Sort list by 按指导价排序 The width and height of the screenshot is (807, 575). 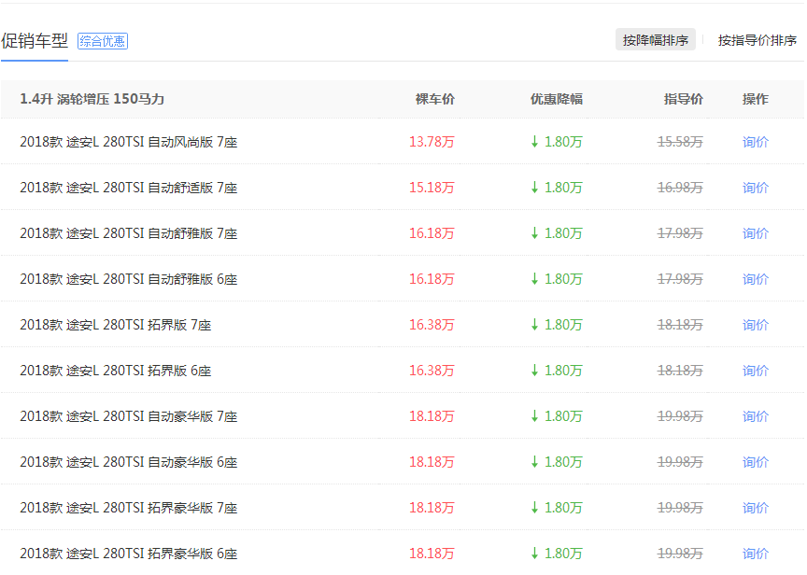click(757, 40)
